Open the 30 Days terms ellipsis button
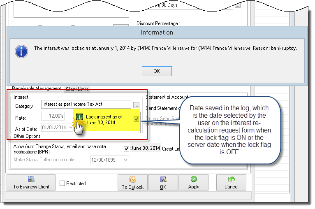Viewport: 315px width, 209px height. pos(237,6)
